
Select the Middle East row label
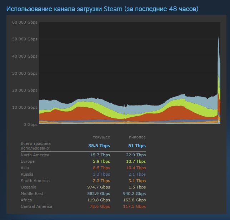(32, 194)
